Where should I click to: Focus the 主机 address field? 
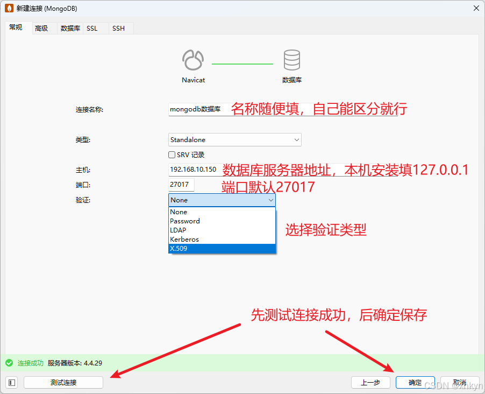point(283,170)
